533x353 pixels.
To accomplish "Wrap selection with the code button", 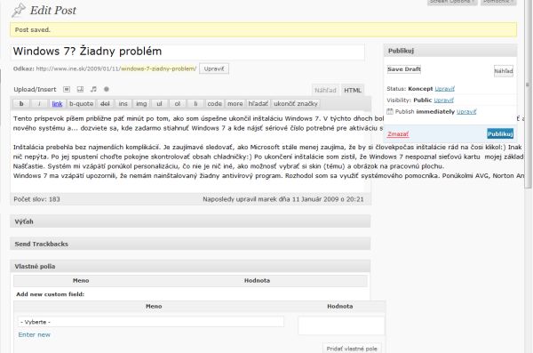I will pyautogui.click(x=214, y=103).
